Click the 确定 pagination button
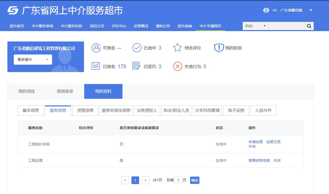 pyautogui.click(x=195, y=180)
